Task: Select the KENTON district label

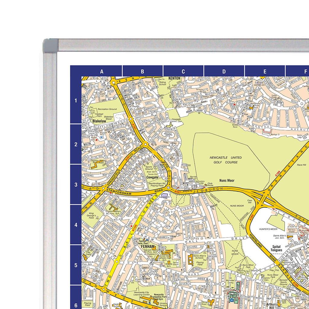Action: [x=174, y=78]
